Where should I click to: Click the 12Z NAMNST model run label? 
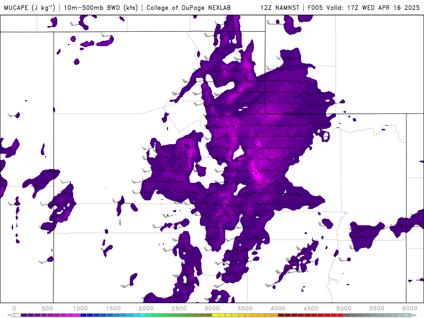pyautogui.click(x=280, y=7)
